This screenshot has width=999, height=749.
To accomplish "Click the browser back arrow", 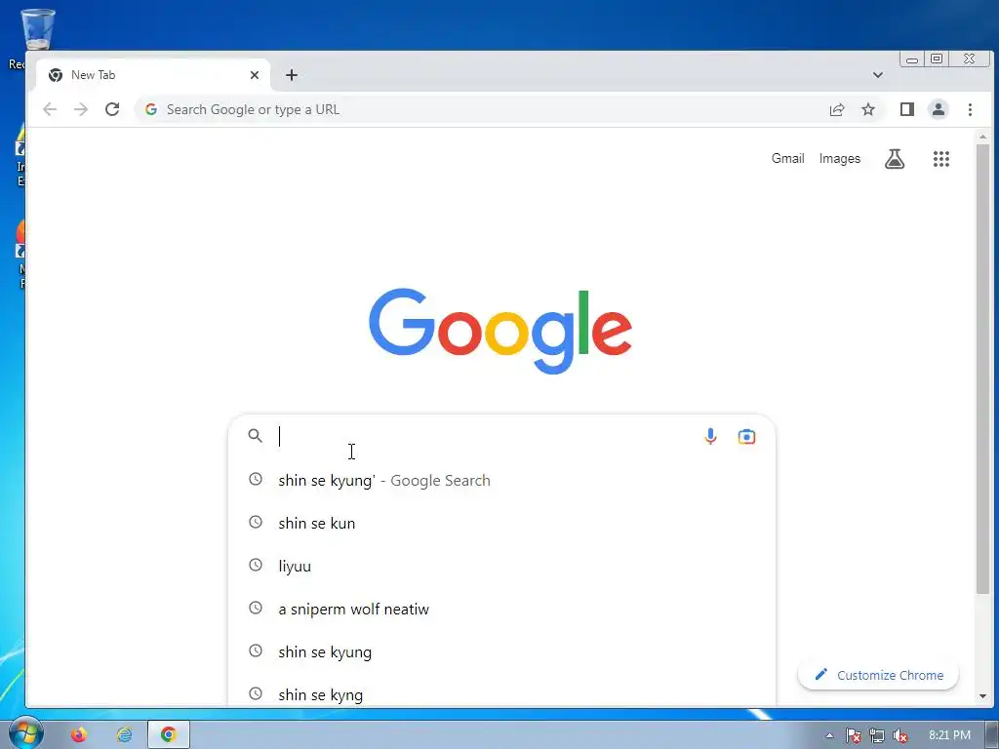I will pyautogui.click(x=50, y=109).
